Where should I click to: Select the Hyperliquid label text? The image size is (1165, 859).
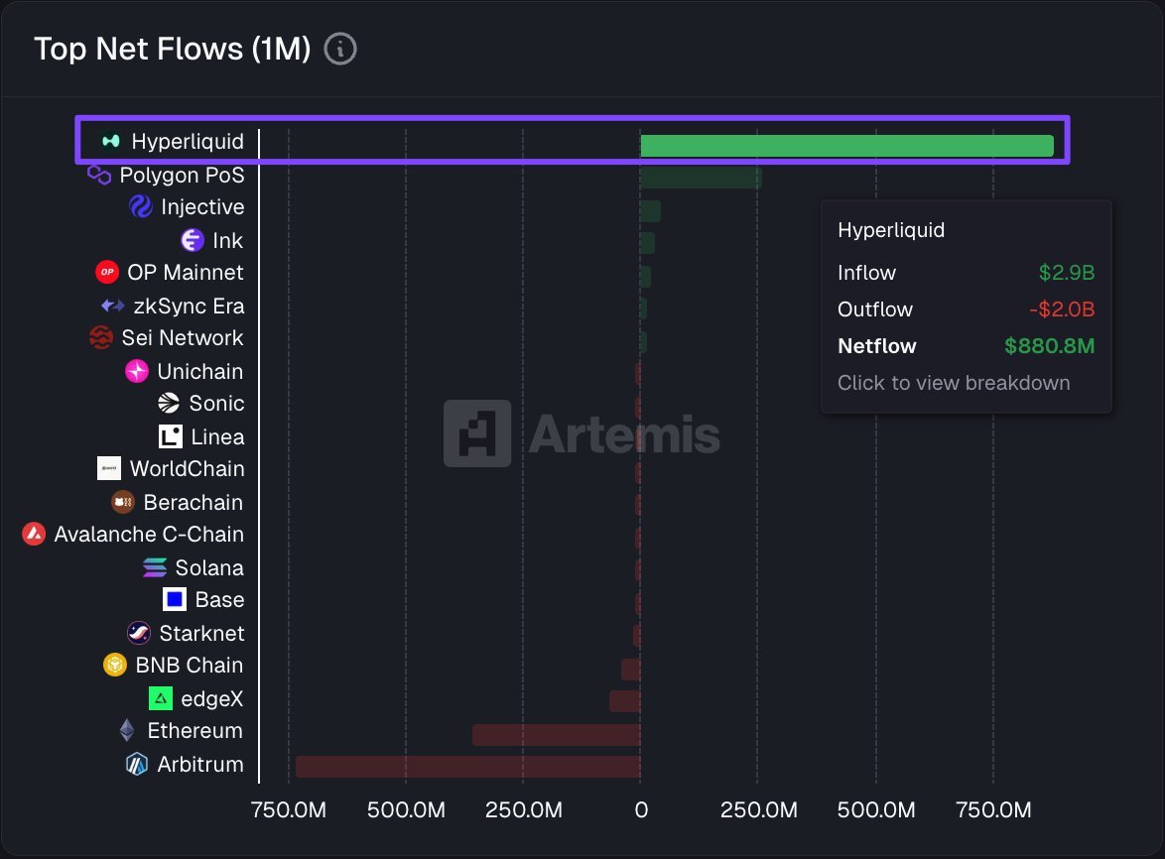click(188, 141)
